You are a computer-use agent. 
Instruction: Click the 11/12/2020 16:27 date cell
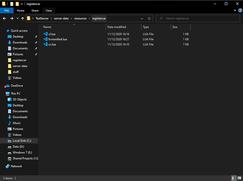[118, 39]
